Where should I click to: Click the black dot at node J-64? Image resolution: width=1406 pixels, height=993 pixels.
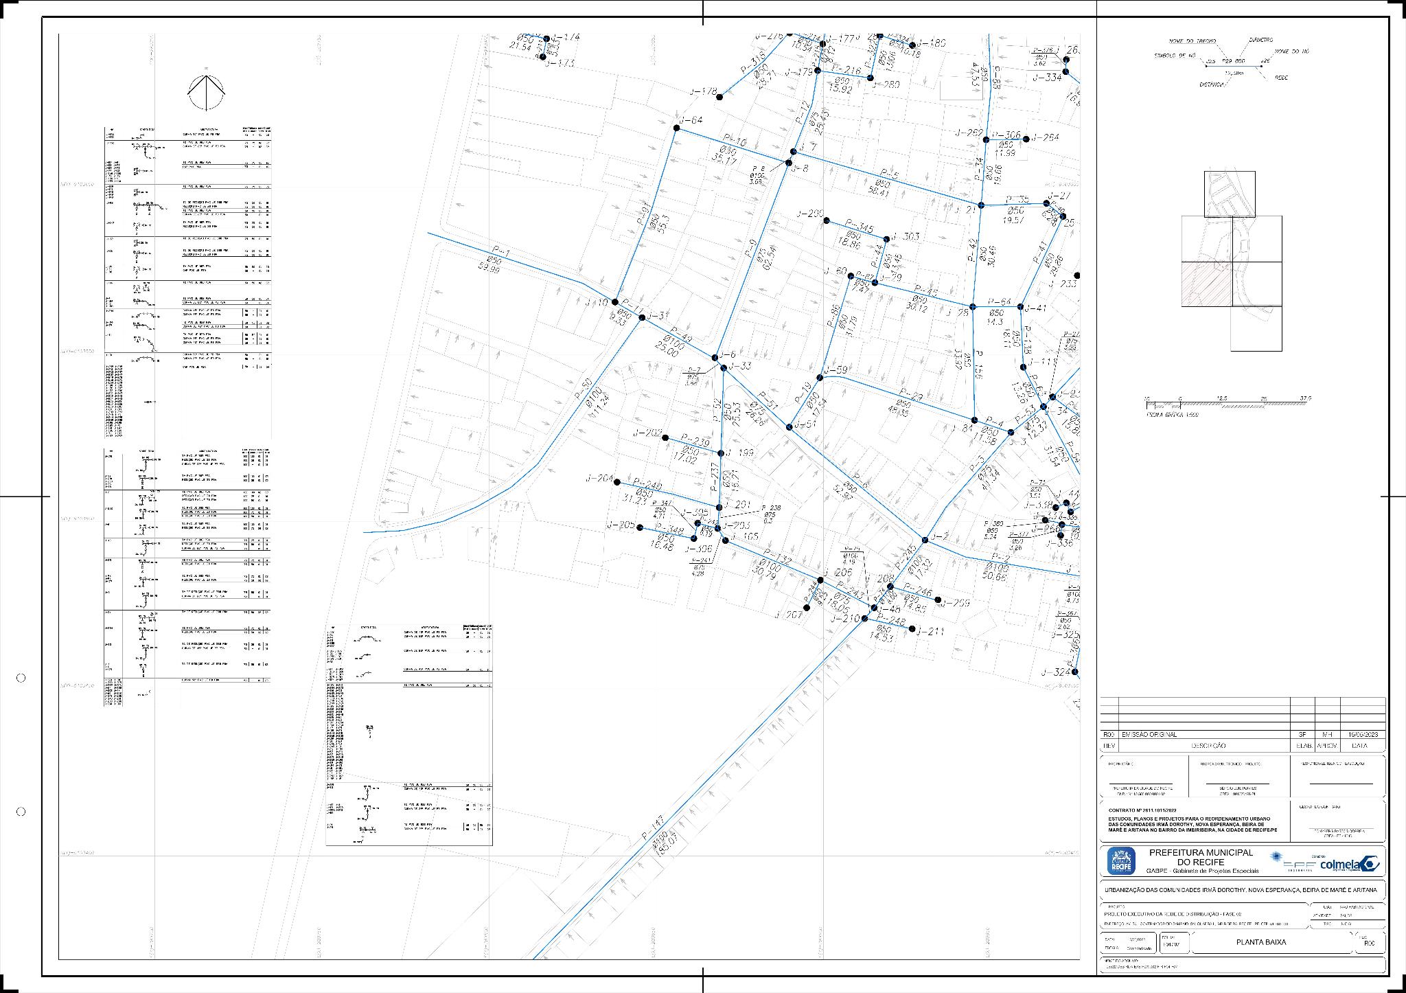click(x=676, y=128)
